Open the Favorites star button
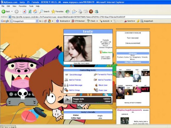Screen dimensions: 171x128 [57, 11]
